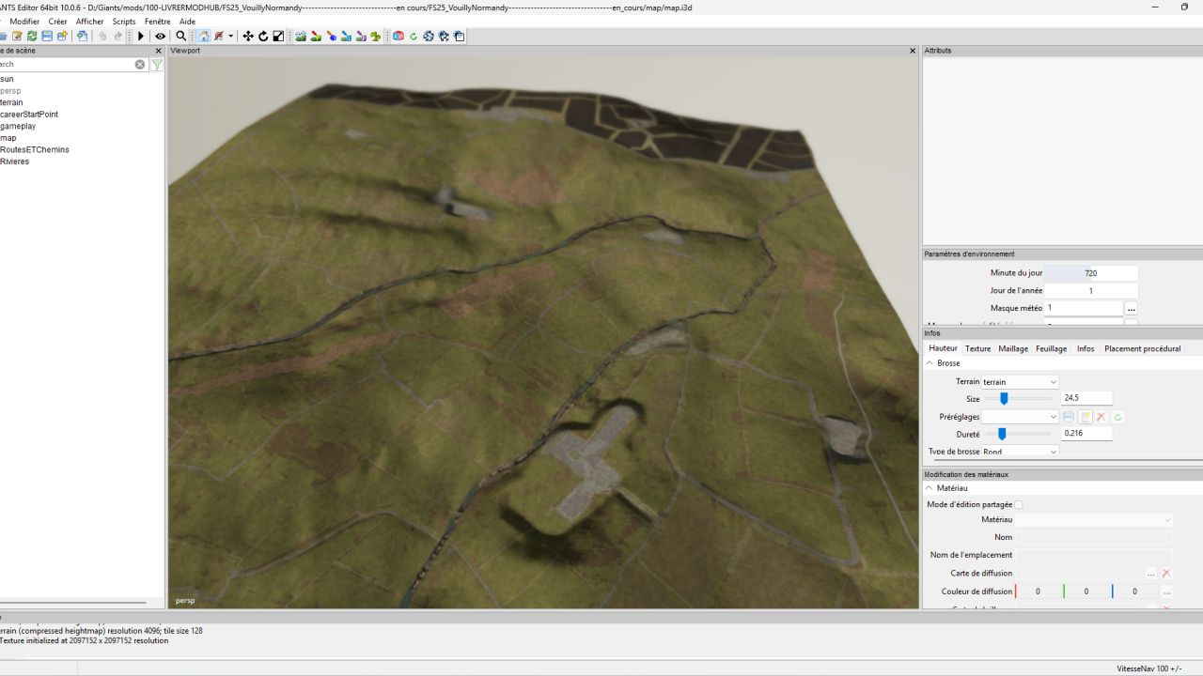
Task: Select RoutesETChemins in scene tree
Action: (35, 149)
